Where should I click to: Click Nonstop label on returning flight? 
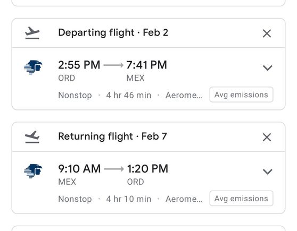(x=75, y=199)
